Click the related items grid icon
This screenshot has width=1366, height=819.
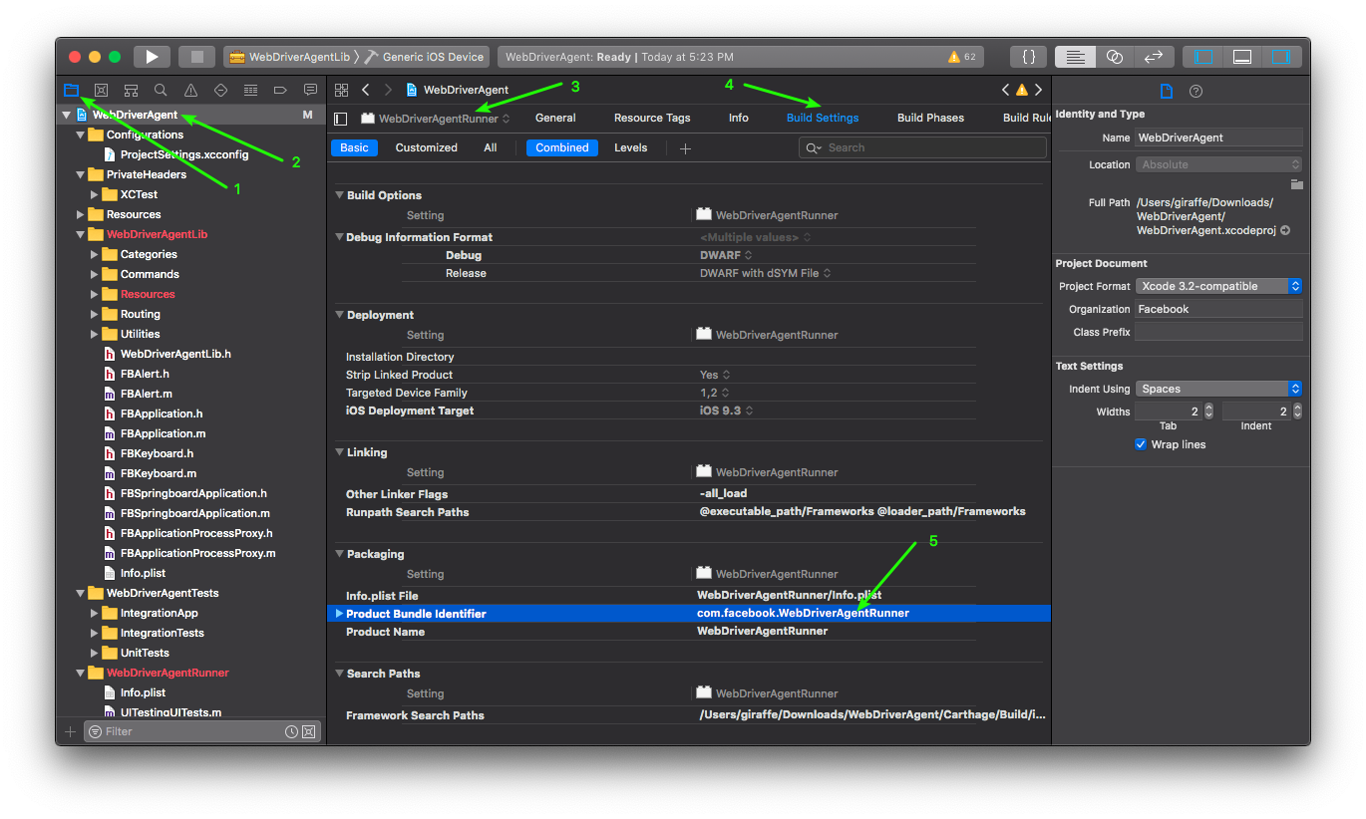coord(341,90)
